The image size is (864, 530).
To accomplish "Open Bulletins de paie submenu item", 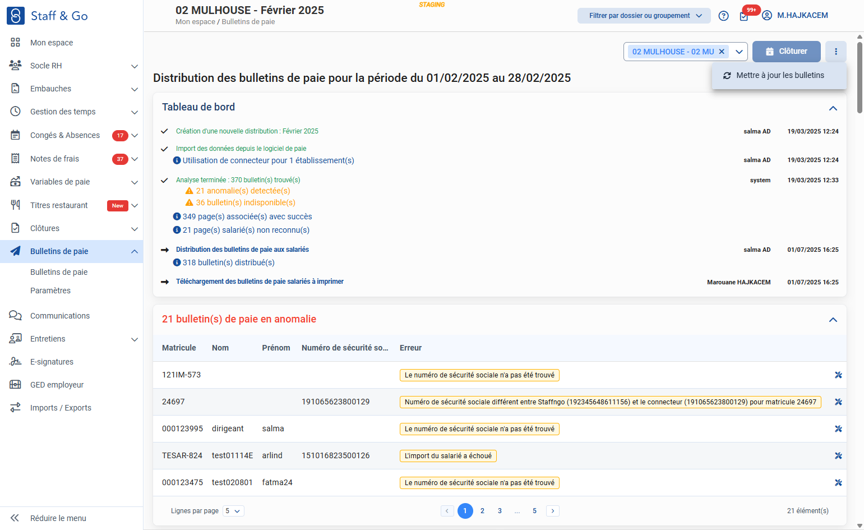I will [x=59, y=272].
